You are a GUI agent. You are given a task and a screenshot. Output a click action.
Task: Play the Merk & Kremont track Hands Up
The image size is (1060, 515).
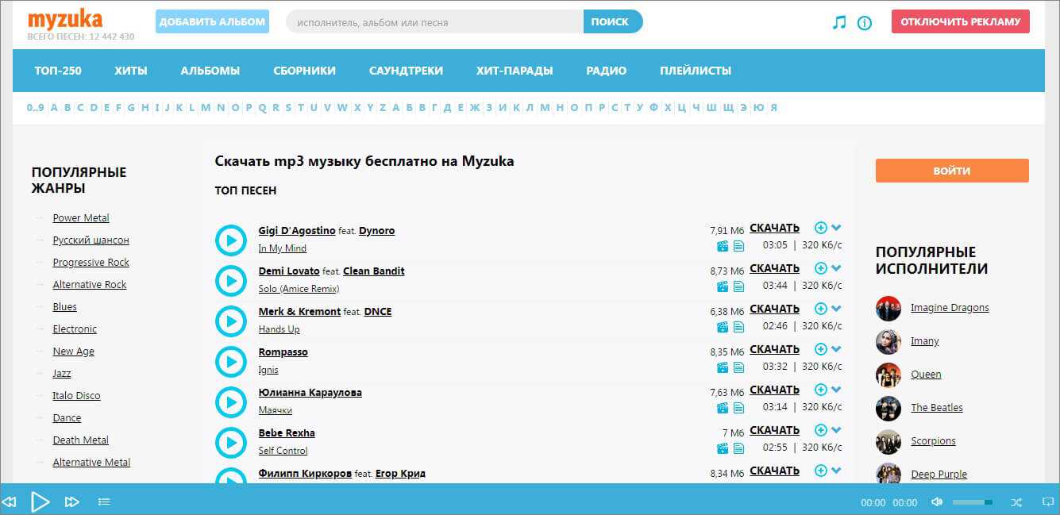click(x=231, y=321)
